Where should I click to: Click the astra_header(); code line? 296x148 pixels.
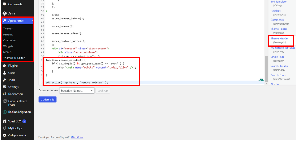click(x=63, y=26)
